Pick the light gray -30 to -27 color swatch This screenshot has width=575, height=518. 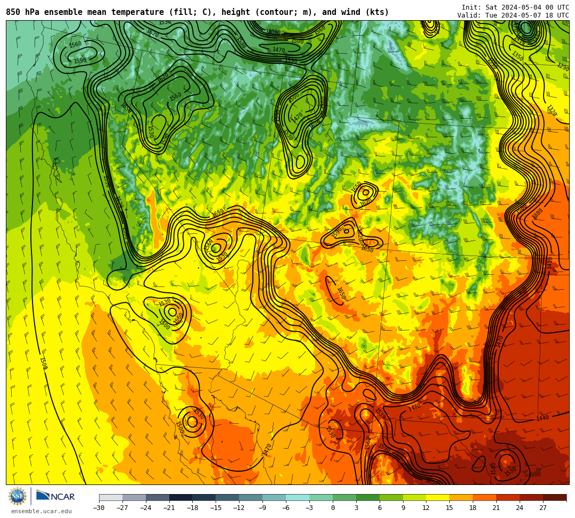tap(111, 497)
